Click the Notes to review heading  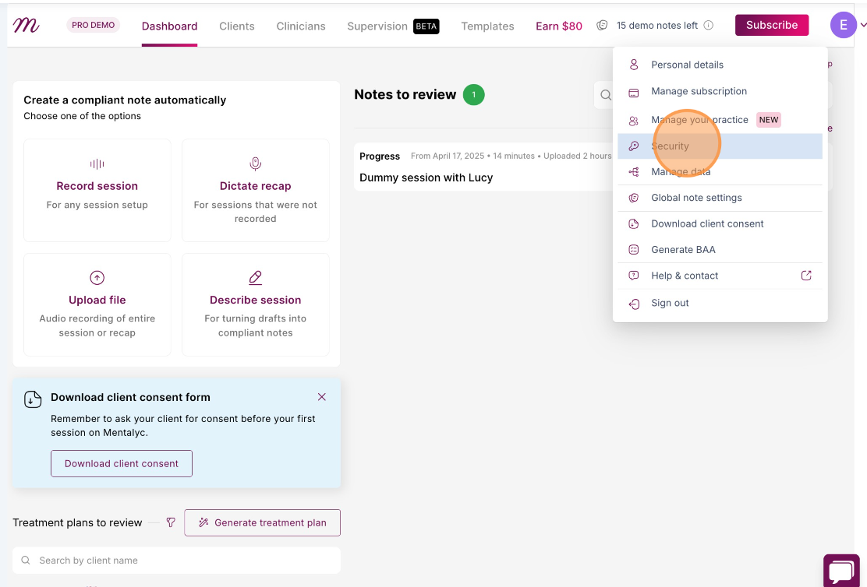coord(405,94)
